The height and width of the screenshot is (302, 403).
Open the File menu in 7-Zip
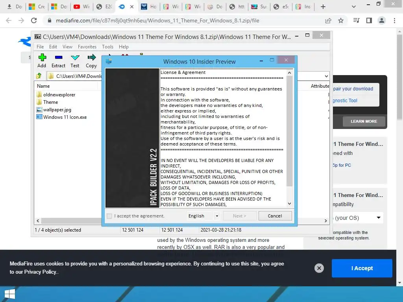coord(40,47)
